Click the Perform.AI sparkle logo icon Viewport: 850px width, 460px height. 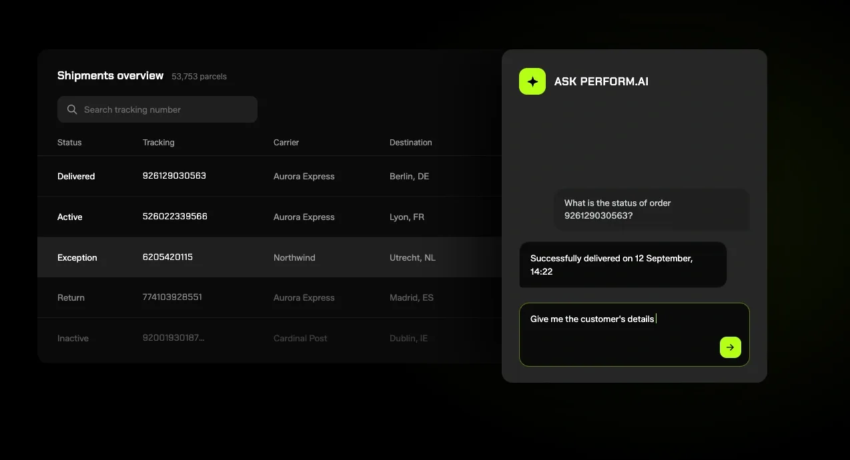coord(532,81)
